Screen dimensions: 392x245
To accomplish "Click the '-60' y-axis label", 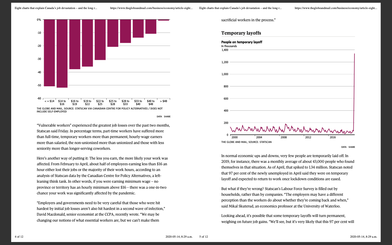I will 39,98.
